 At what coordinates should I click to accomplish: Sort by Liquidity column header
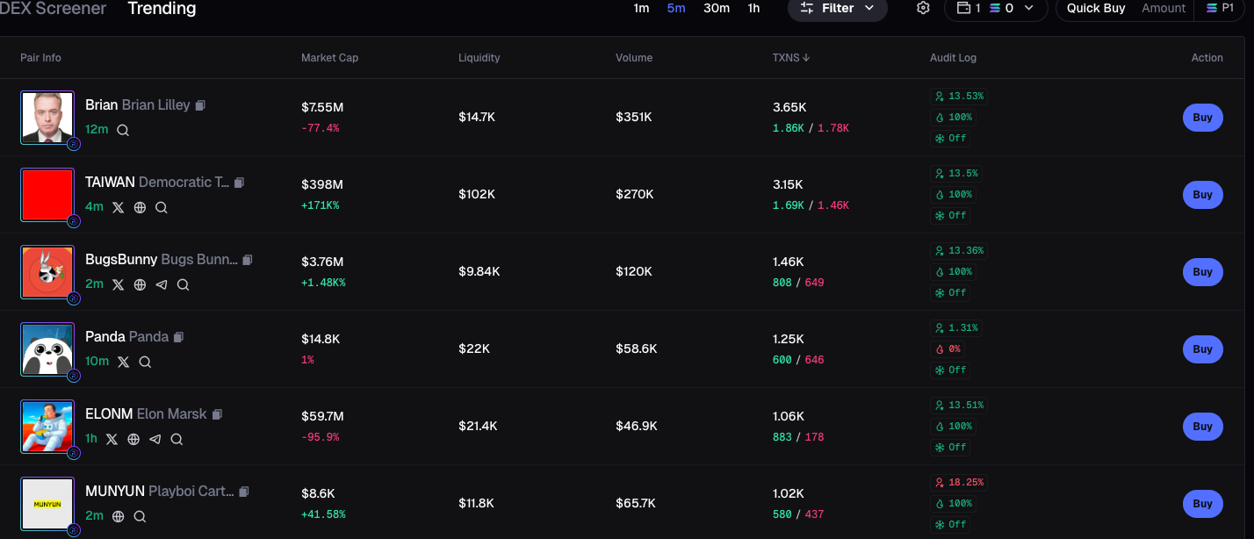coord(479,58)
